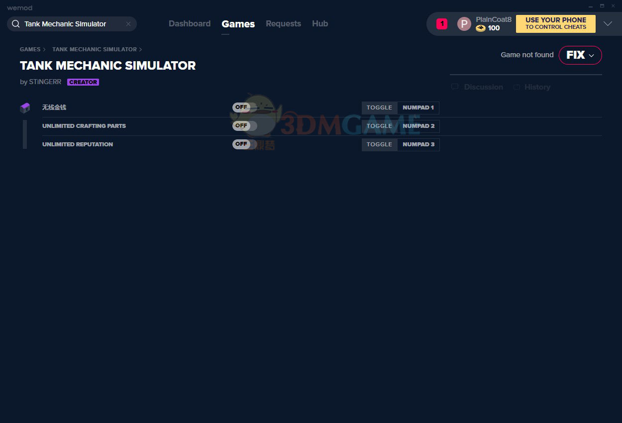Open the Requests tab
This screenshot has height=423, width=622.
[x=283, y=24]
